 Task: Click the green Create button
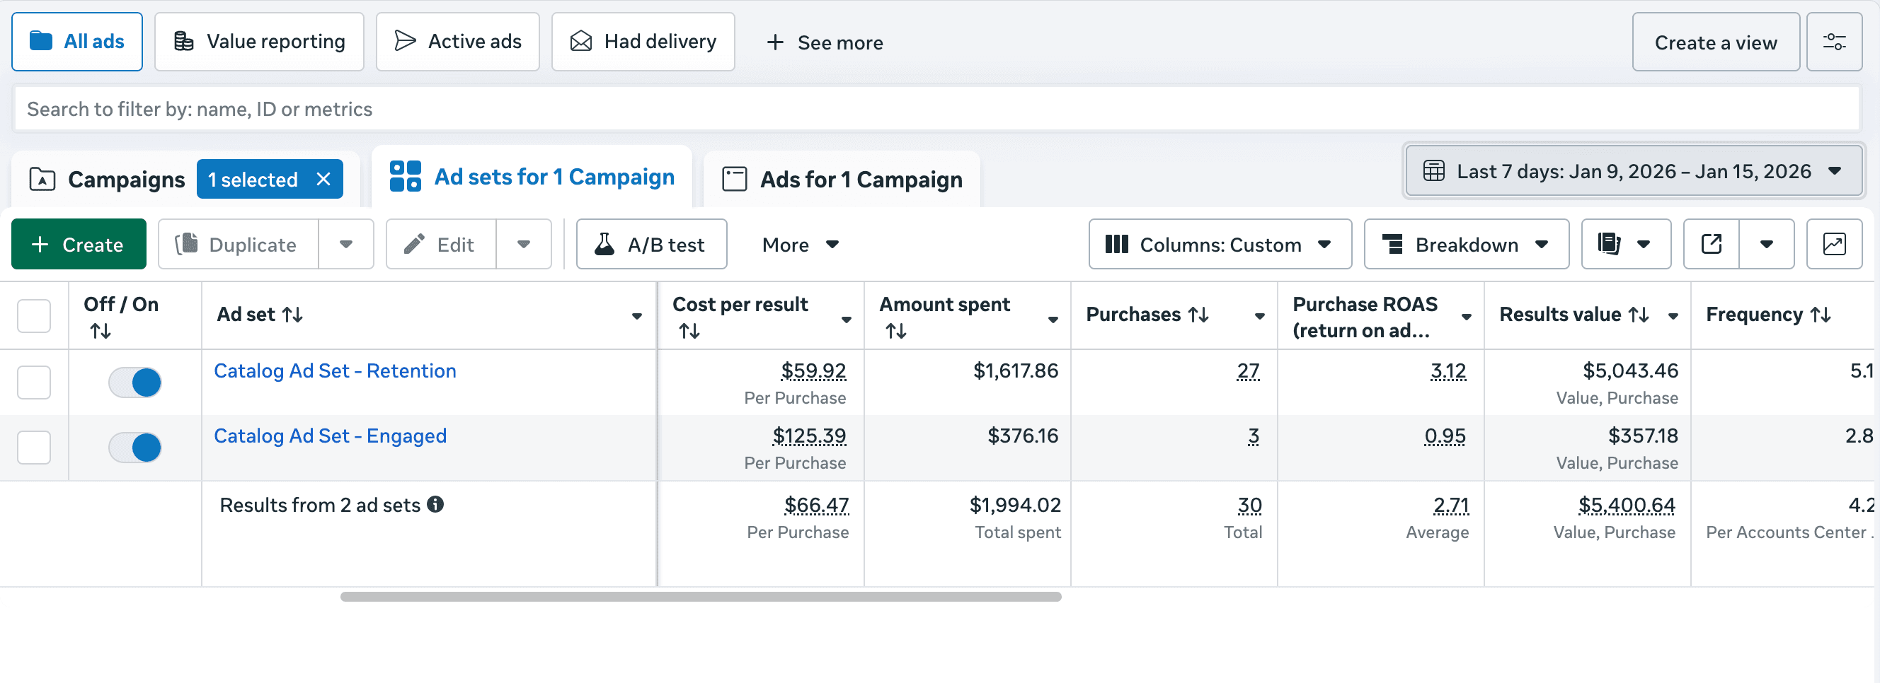click(x=79, y=244)
